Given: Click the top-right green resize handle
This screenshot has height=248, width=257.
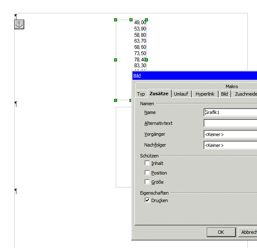Looking at the screenshot, I should point(146,20).
